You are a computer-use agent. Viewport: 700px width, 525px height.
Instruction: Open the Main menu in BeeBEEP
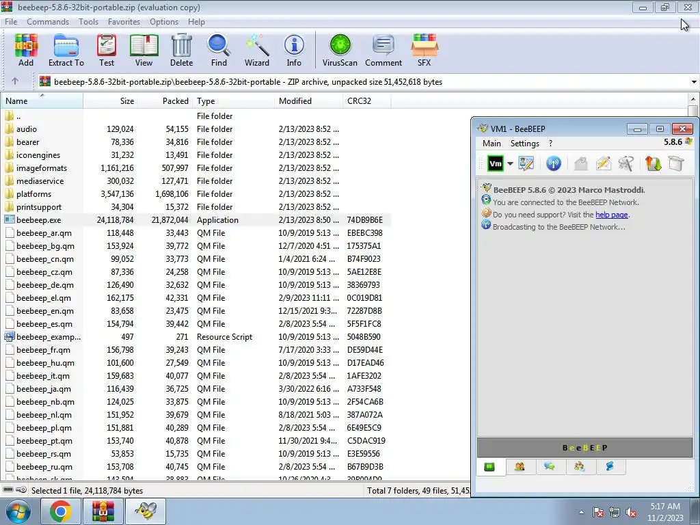tap(492, 144)
